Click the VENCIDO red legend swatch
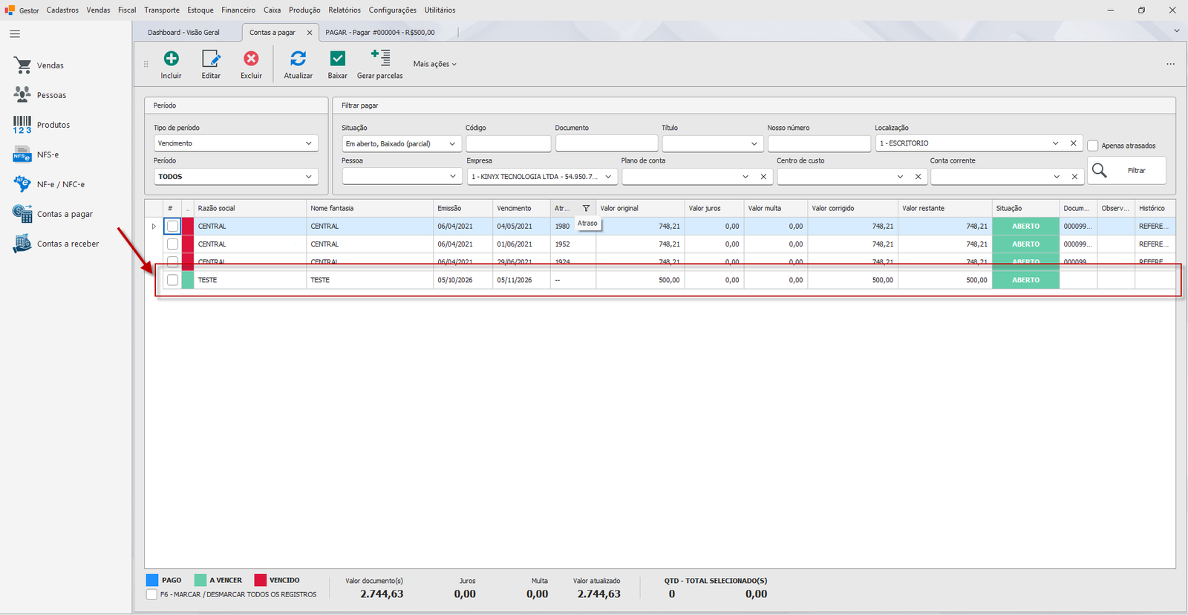1188x615 pixels. 260,580
